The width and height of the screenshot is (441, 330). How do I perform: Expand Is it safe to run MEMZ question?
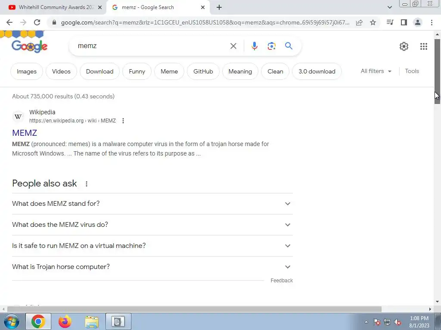152,246
